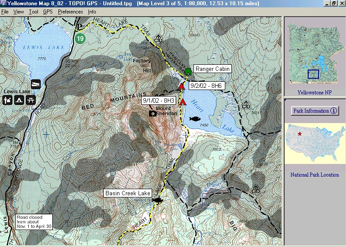The image size is (346, 247).
Task: Click the picnic table icon at Lewis Lake
Action: click(x=31, y=100)
